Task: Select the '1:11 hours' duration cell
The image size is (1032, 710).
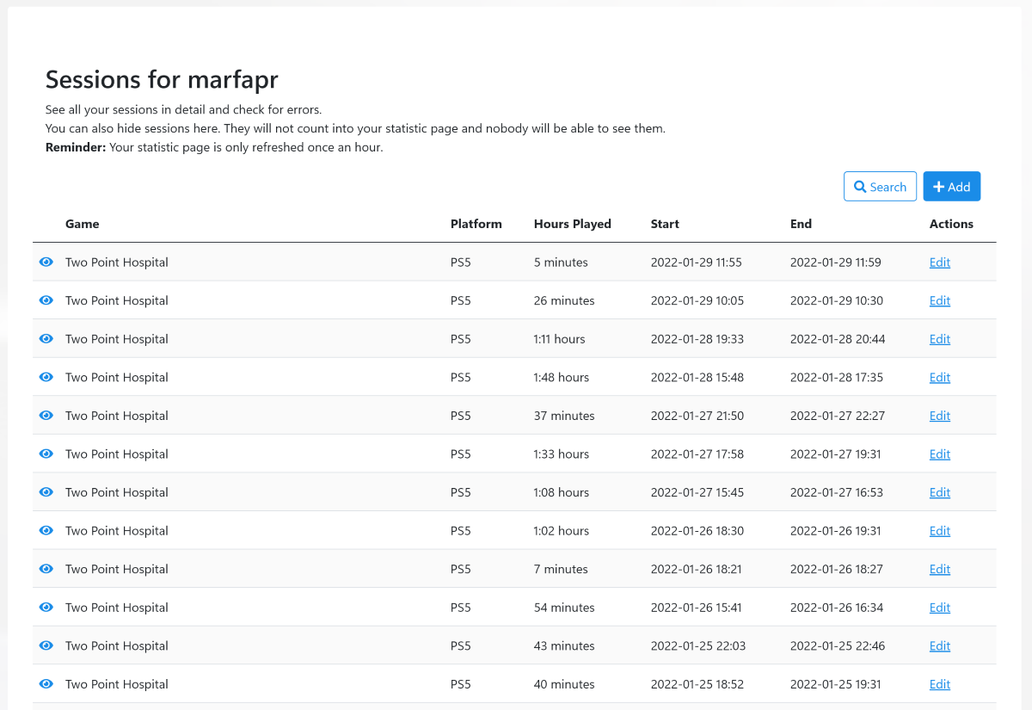Action: (x=559, y=339)
